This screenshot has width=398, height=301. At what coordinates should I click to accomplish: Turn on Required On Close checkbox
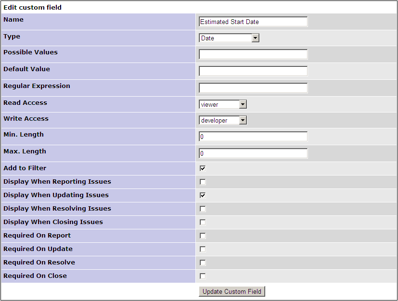point(203,276)
